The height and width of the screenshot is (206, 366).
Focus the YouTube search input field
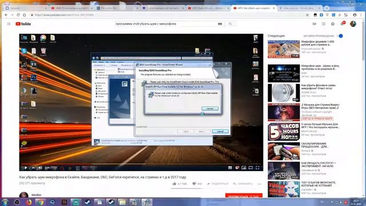point(166,24)
